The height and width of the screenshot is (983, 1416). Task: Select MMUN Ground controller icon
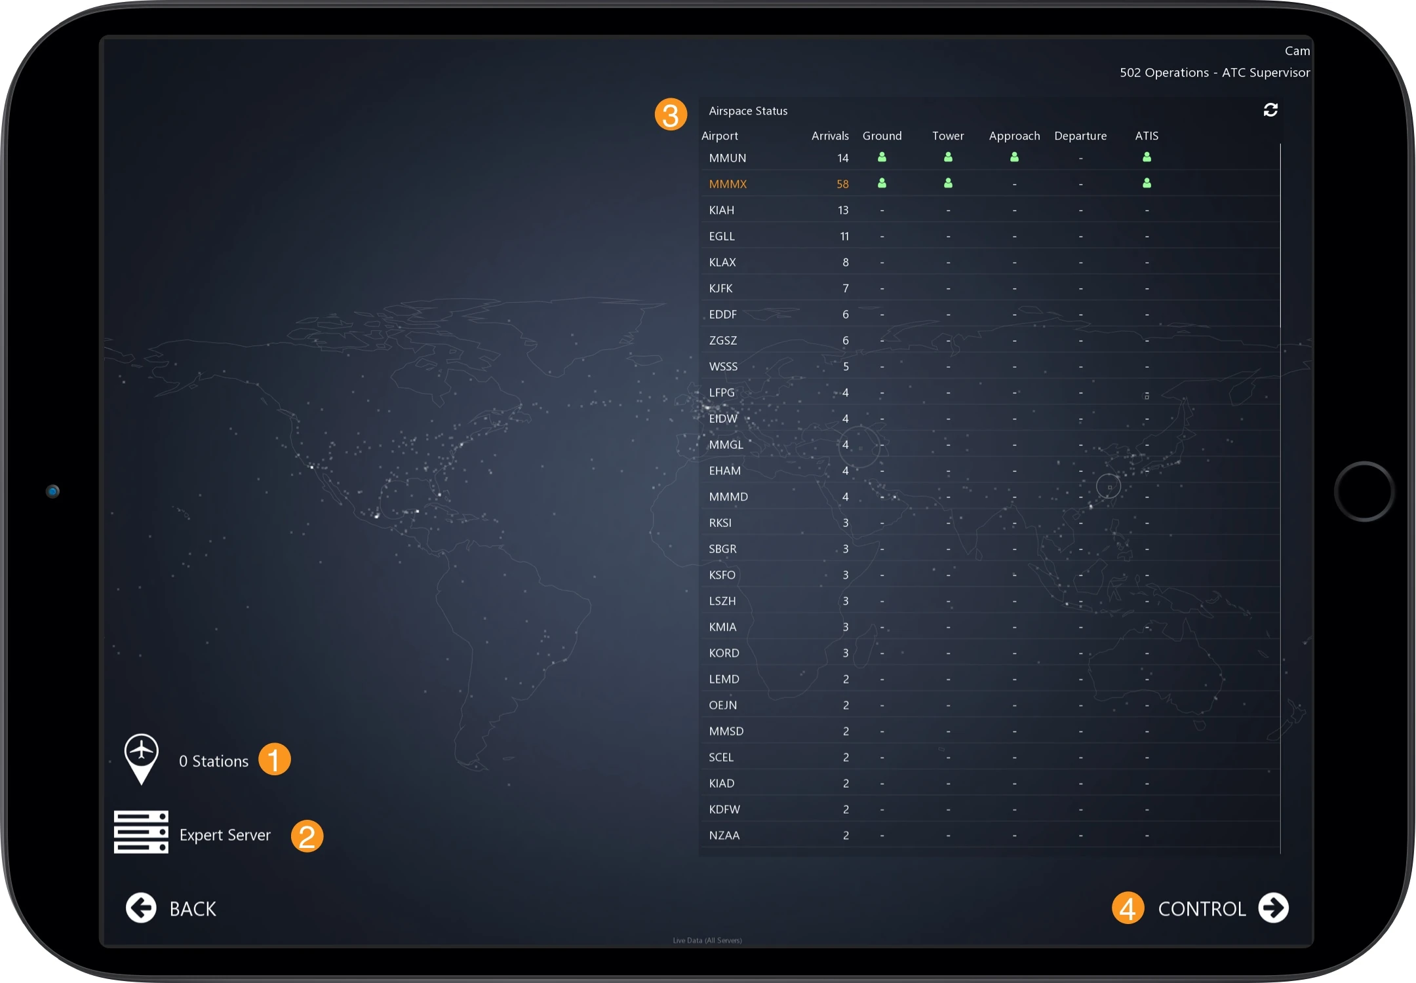(x=882, y=157)
